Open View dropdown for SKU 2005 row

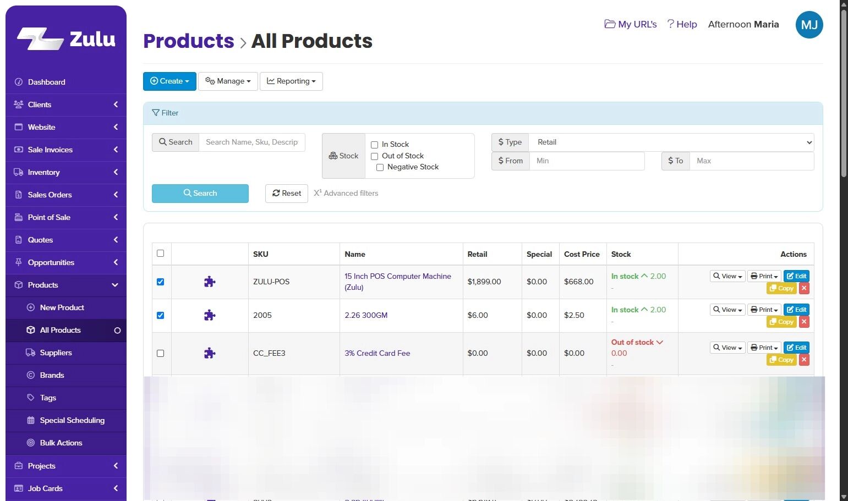point(727,310)
